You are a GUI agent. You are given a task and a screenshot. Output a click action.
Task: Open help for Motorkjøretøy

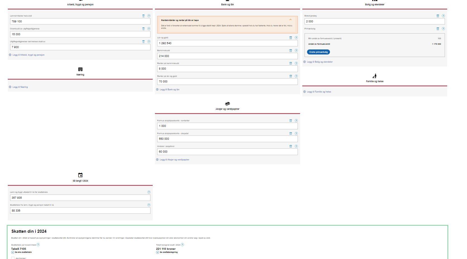(x=443, y=16)
